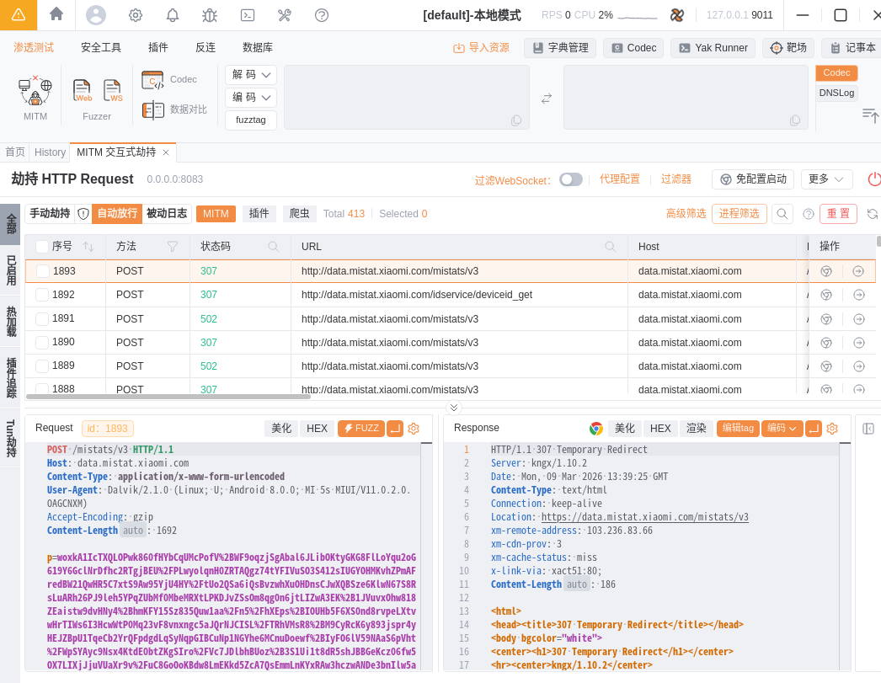Viewport: 881px width, 683px height.
Task: Check the box for row 1893
Action: 42,271
